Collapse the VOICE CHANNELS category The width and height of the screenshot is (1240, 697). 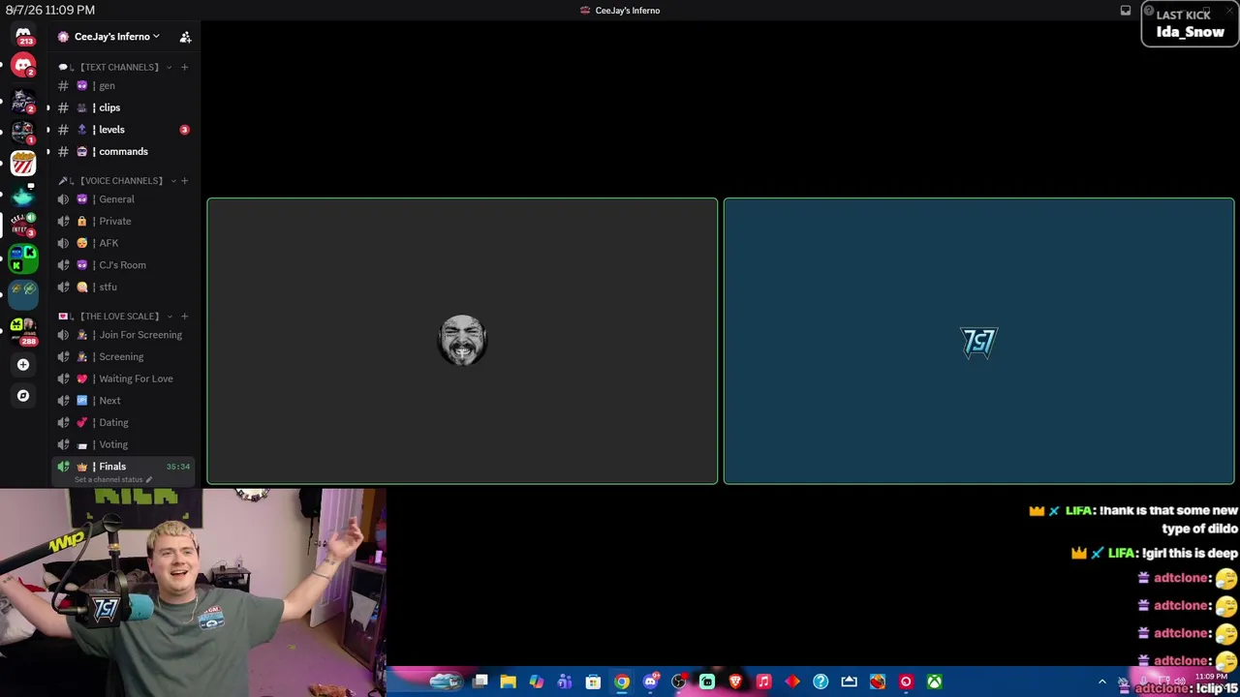[116, 181]
